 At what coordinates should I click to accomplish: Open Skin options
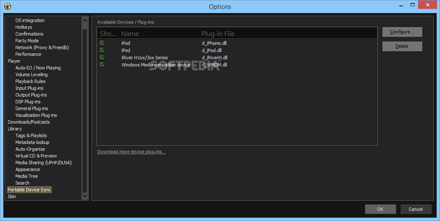click(12, 196)
